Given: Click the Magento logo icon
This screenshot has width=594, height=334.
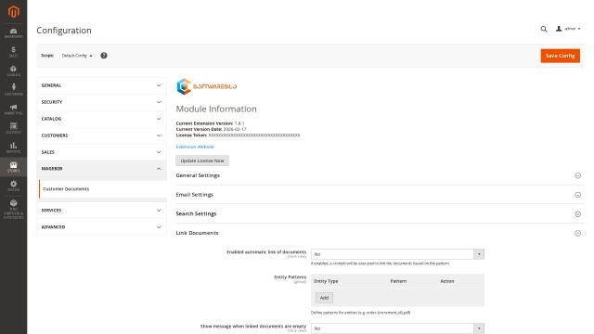Looking at the screenshot, I should point(13,11).
